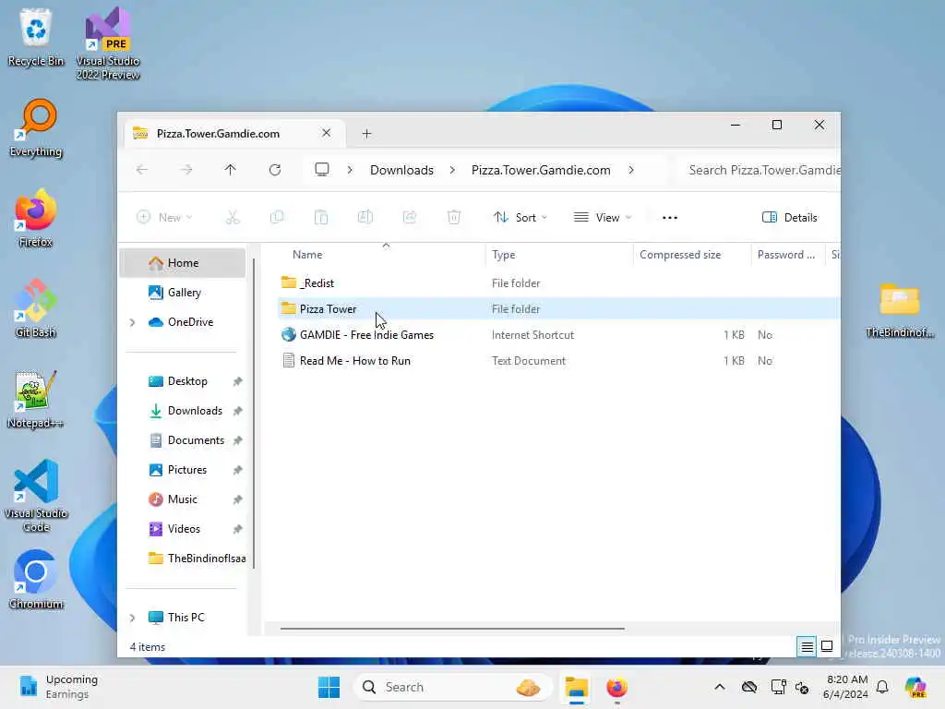Click File Explorer in the taskbar
945x709 pixels.
coord(576,687)
